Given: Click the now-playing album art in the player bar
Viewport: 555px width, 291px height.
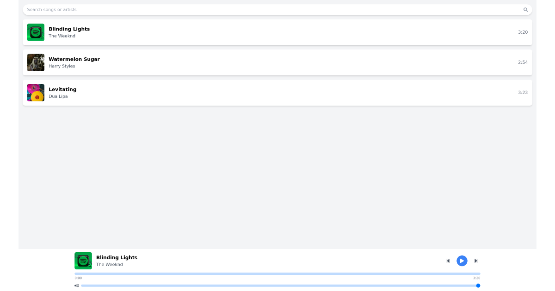Looking at the screenshot, I should coord(83,261).
